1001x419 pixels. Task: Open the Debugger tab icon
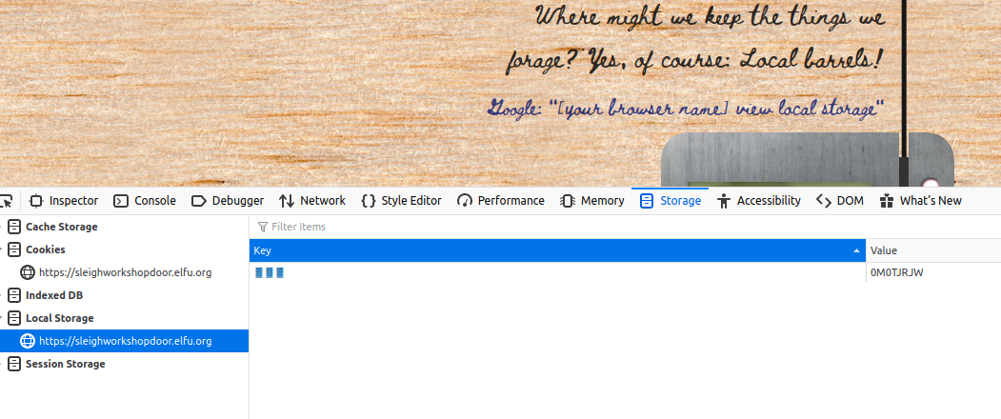198,201
